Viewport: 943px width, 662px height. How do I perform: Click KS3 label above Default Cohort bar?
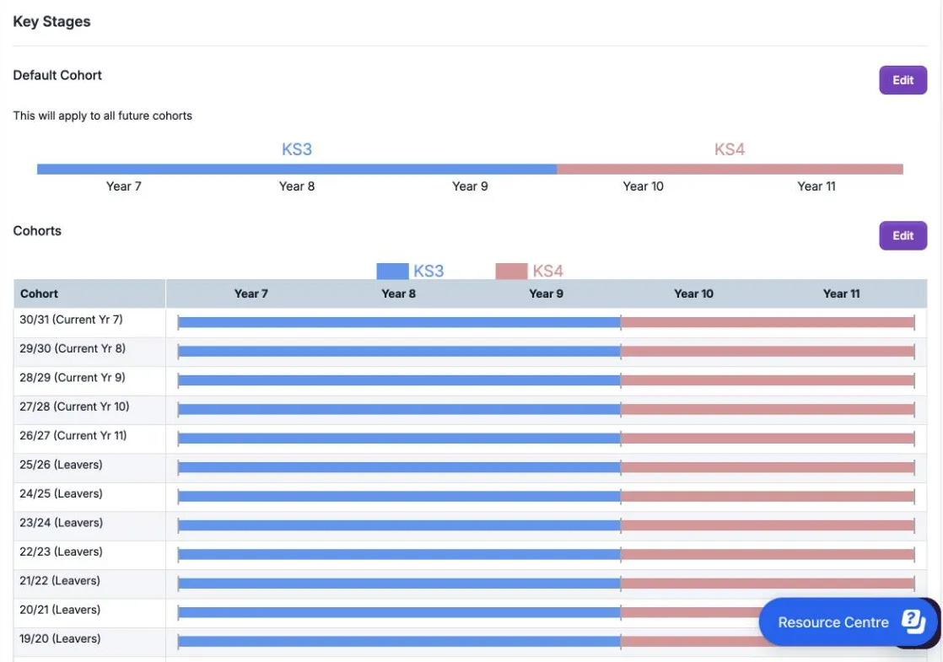[x=297, y=149]
